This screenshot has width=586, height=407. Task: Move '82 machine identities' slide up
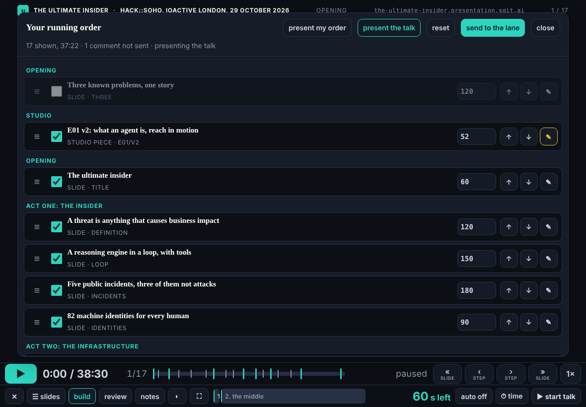[x=509, y=322]
